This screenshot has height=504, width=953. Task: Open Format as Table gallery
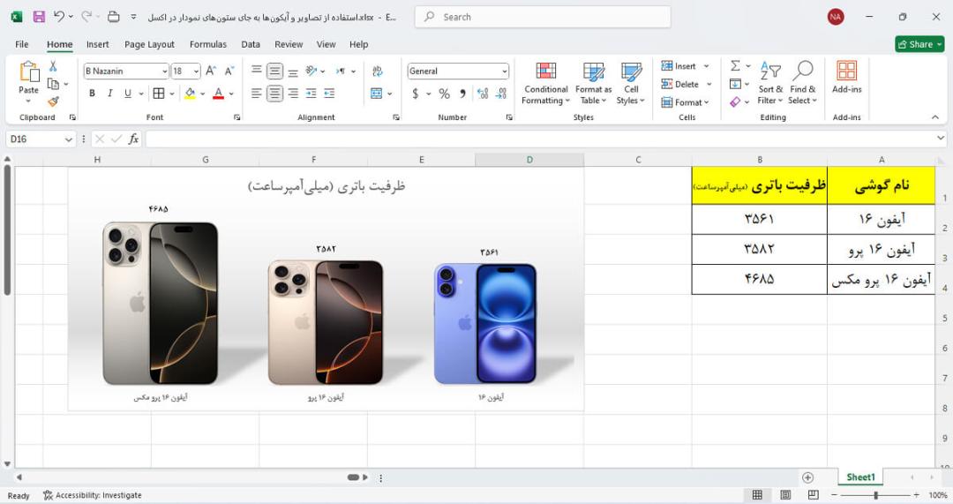pyautogui.click(x=593, y=83)
